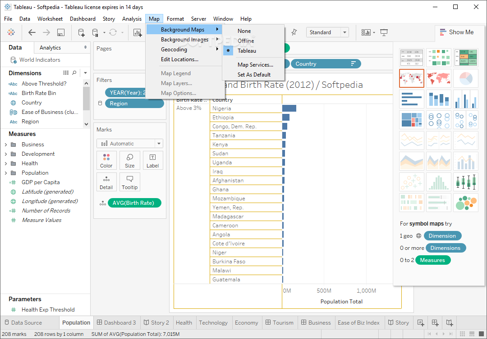The image size is (487, 339).
Task: Choose Set As Default menu entry
Action: pos(253,75)
